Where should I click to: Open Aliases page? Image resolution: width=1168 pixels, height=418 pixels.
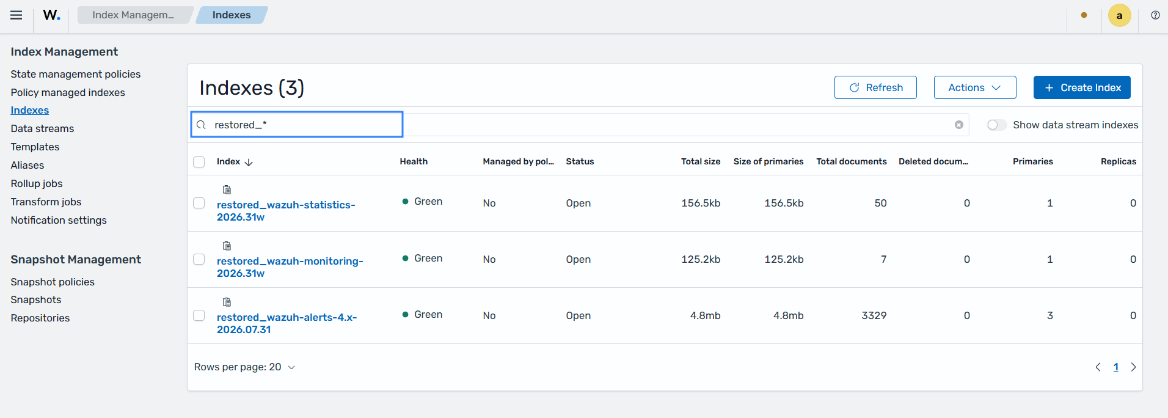click(x=27, y=165)
